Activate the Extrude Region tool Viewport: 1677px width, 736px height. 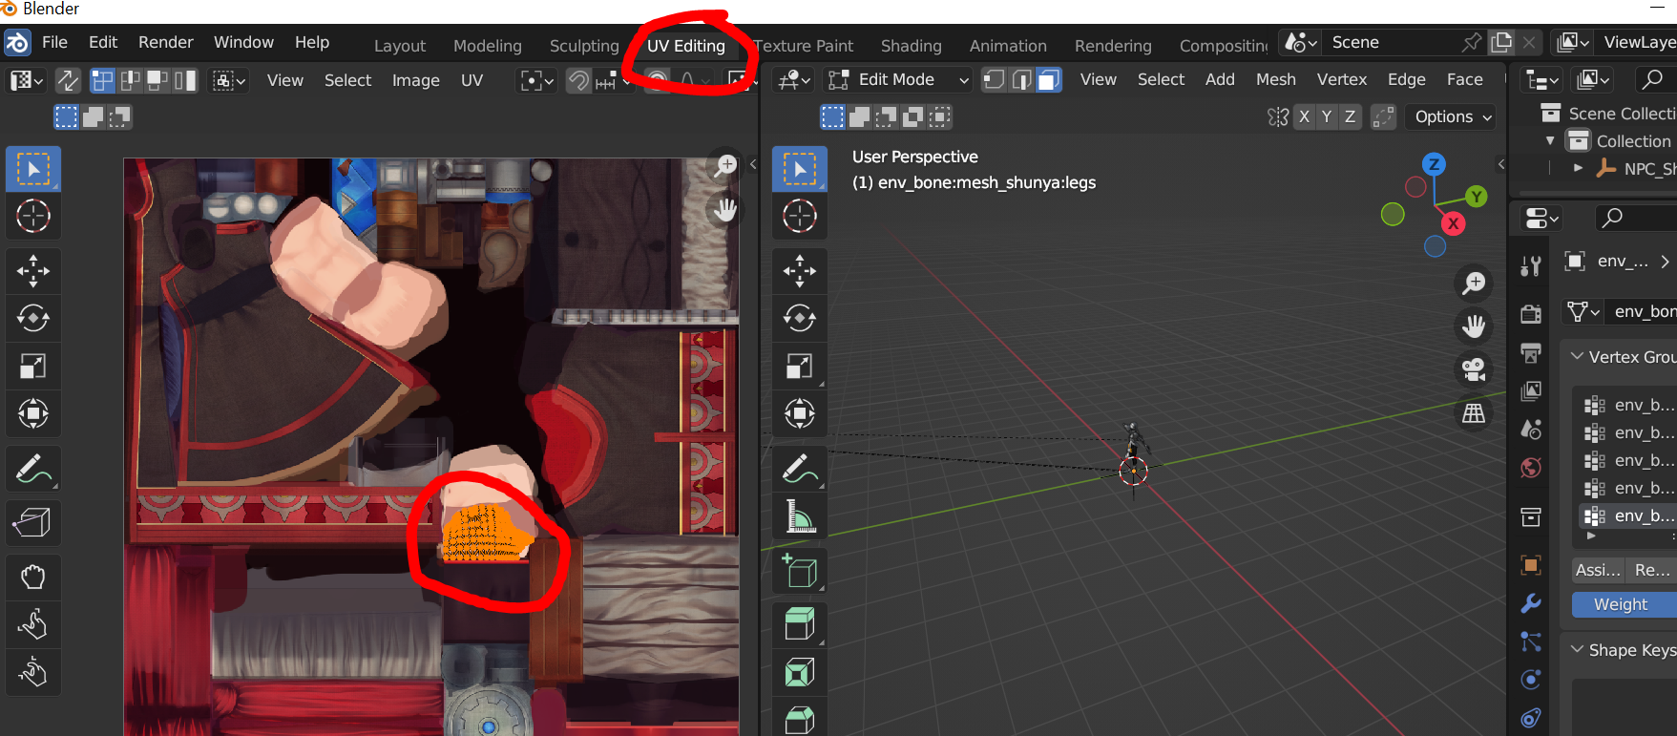point(800,625)
